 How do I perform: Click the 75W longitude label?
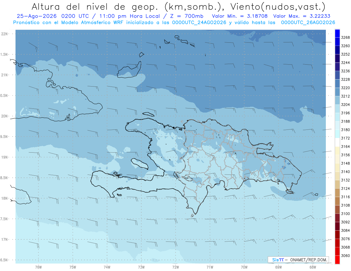[x=73, y=267]
